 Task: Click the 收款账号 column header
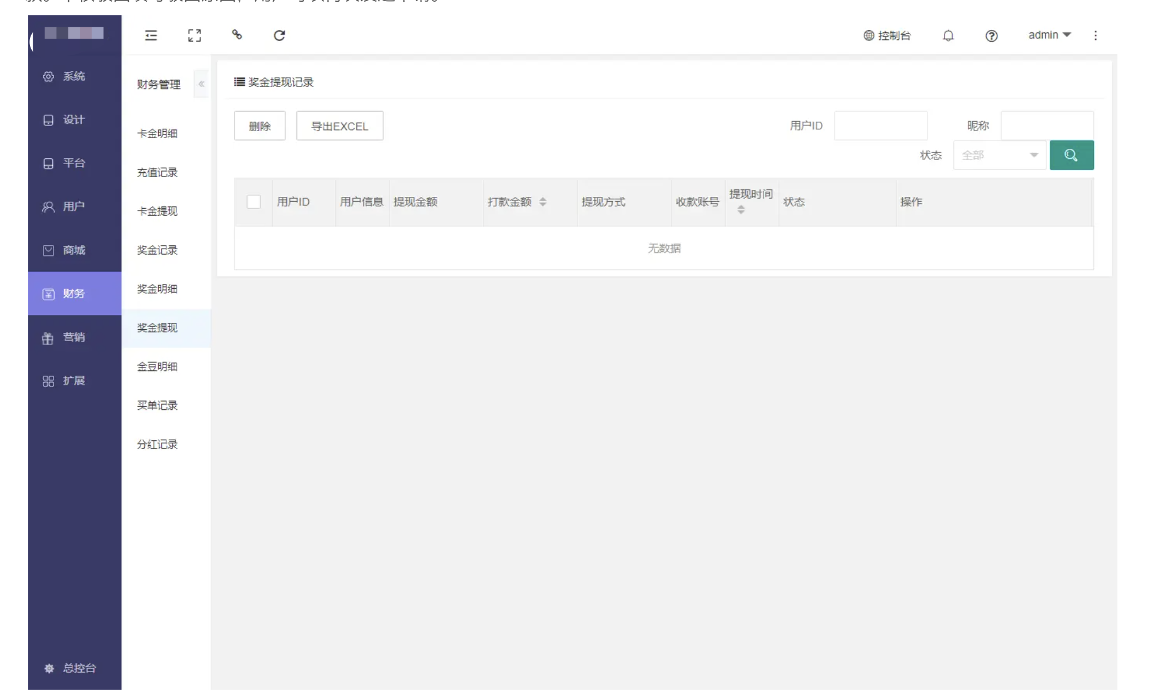click(x=698, y=202)
